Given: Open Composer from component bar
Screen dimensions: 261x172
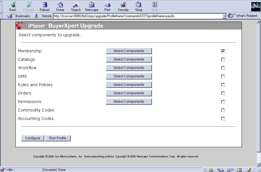Looking at the screenshot, I should coord(249,170).
